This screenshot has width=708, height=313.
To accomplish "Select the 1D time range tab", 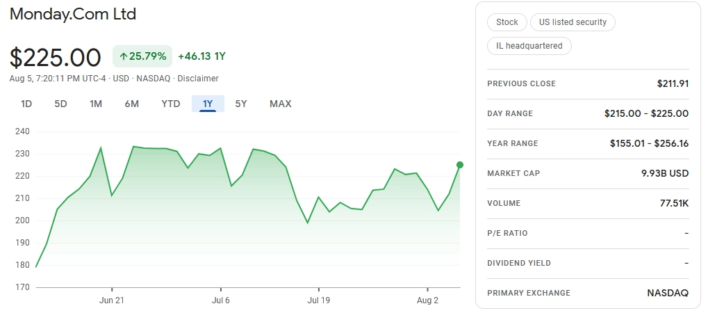I will 26,104.
